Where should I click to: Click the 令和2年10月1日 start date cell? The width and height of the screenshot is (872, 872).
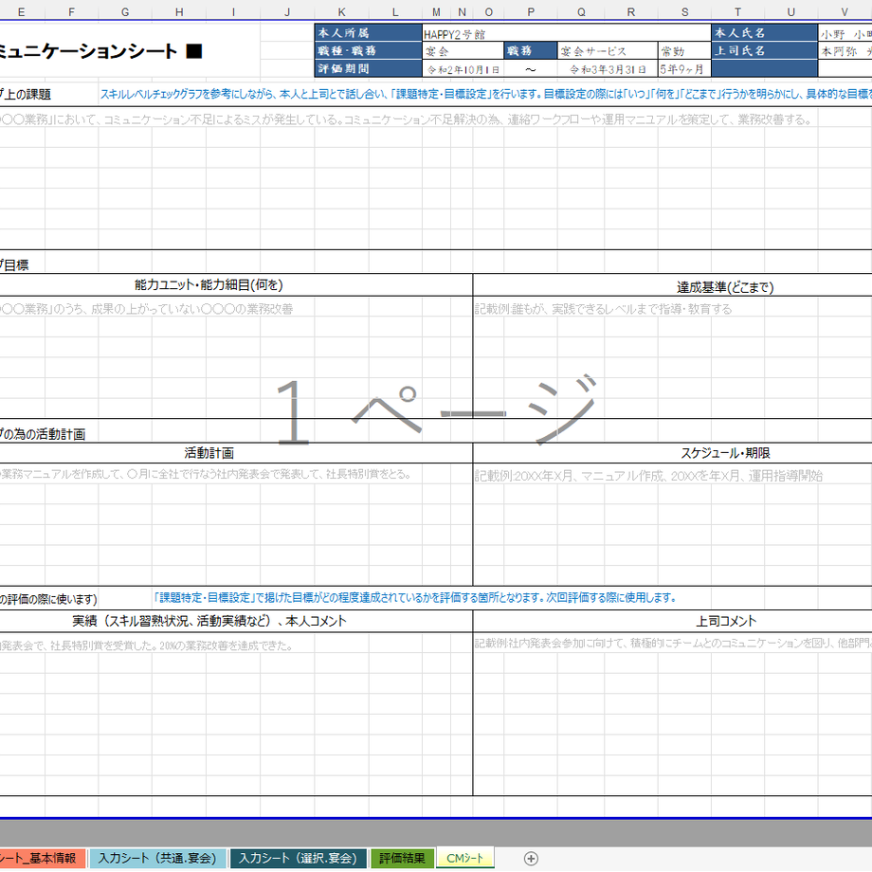[463, 69]
